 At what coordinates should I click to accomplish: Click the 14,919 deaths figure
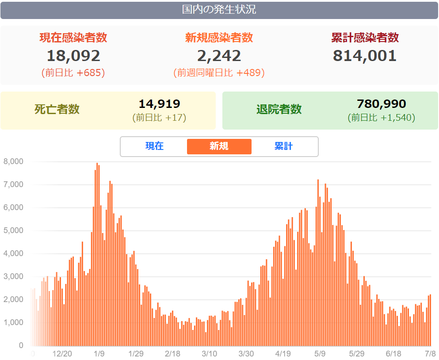click(159, 104)
